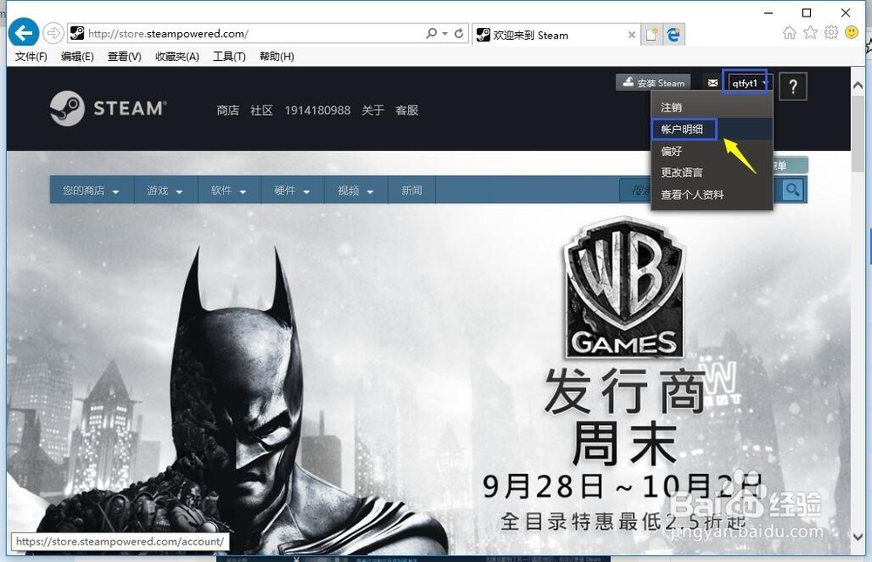
Task: Select 注销 from account menu
Action: click(x=712, y=107)
